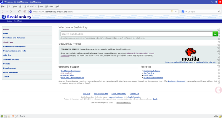Select Start Page in the sidebar

pyautogui.click(x=8, y=42)
